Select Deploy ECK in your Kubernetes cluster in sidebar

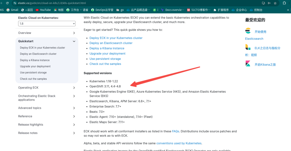(x=42, y=48)
